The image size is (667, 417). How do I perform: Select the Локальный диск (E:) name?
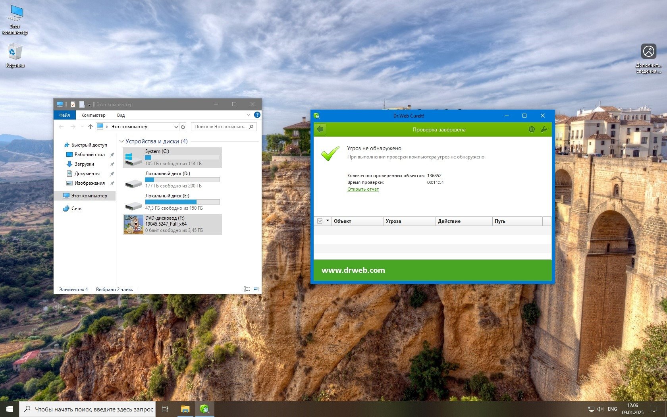(167, 196)
